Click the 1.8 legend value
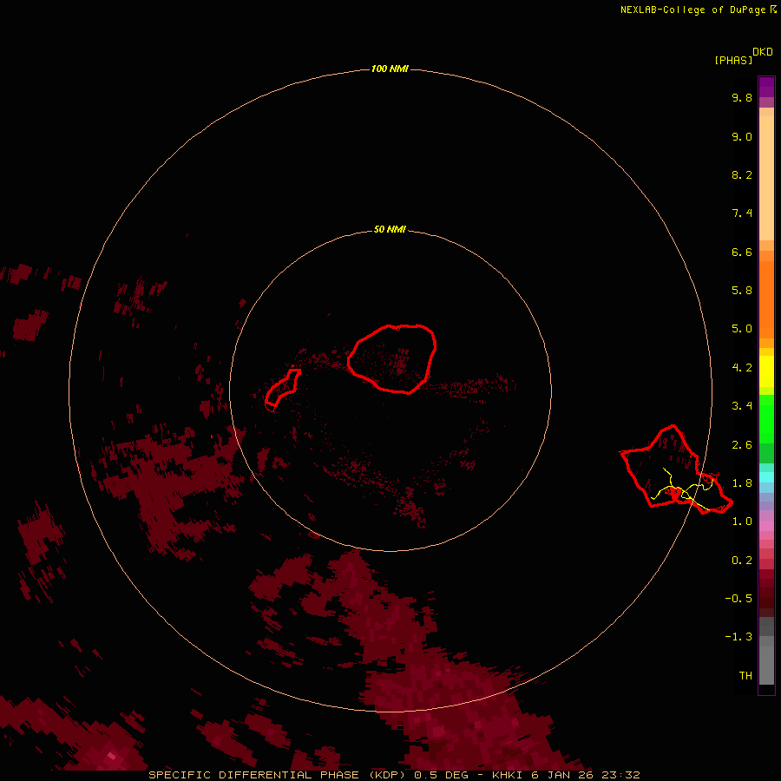 click(742, 483)
